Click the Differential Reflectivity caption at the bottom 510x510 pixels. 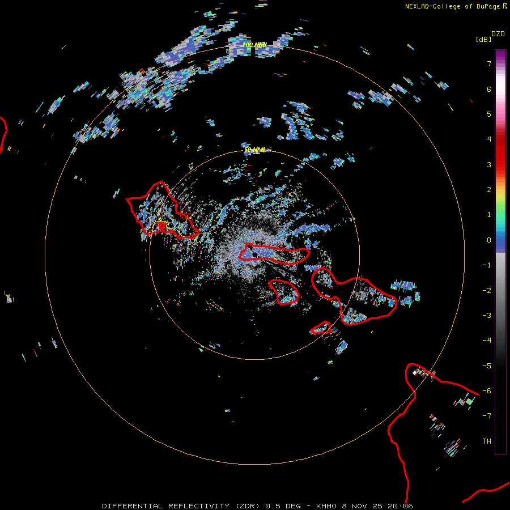point(257,506)
